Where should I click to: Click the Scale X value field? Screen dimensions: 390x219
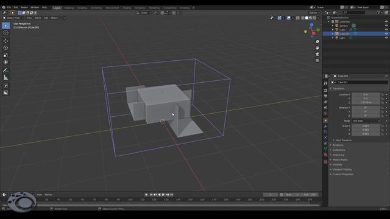click(366, 126)
